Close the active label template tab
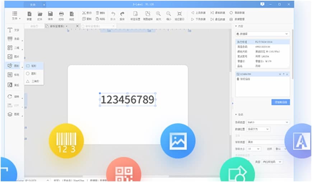Viewport: 312px width, 182px height. pyautogui.click(x=78, y=26)
